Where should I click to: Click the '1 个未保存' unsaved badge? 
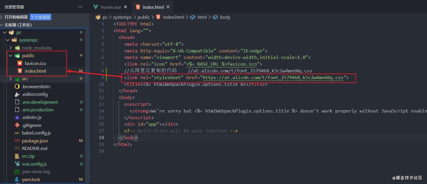click(x=40, y=17)
